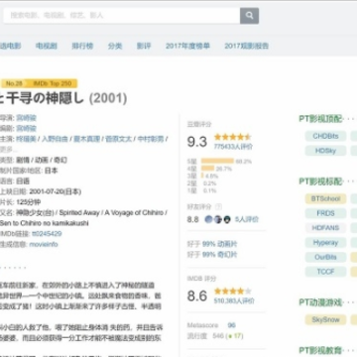This screenshot has width=357, height=357.
Task: Click the magnifier search button
Action: (249, 16)
